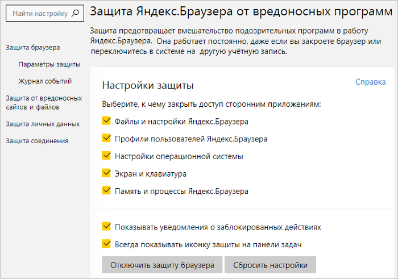Open the Защита браузера section
Image resolution: width=398 pixels, height=279 pixels.
coord(33,47)
